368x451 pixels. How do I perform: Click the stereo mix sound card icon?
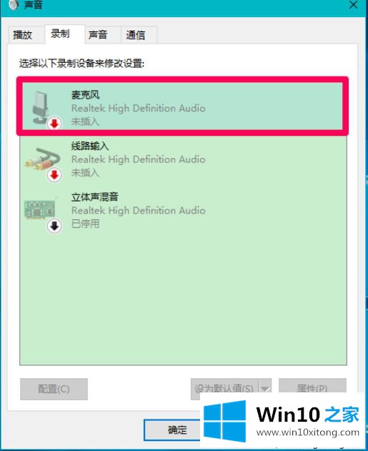pyautogui.click(x=39, y=209)
